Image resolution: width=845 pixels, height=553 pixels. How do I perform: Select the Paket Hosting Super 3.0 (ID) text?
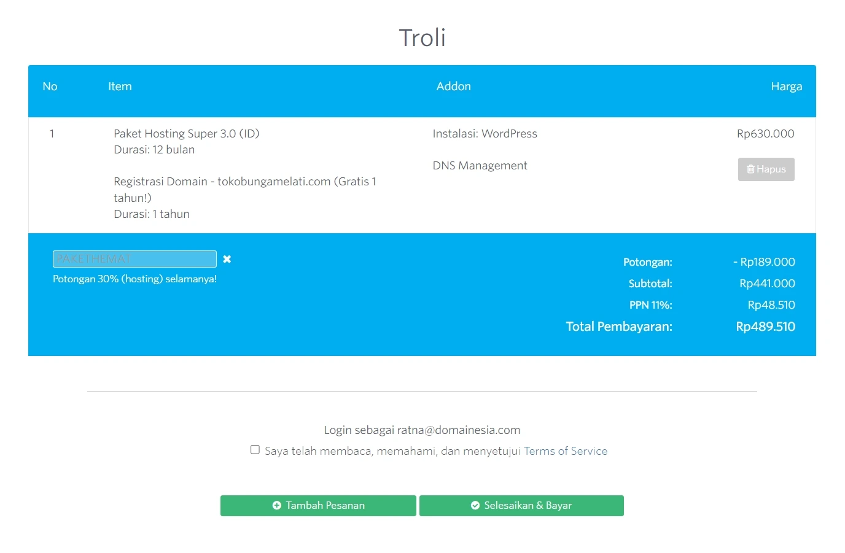click(187, 134)
